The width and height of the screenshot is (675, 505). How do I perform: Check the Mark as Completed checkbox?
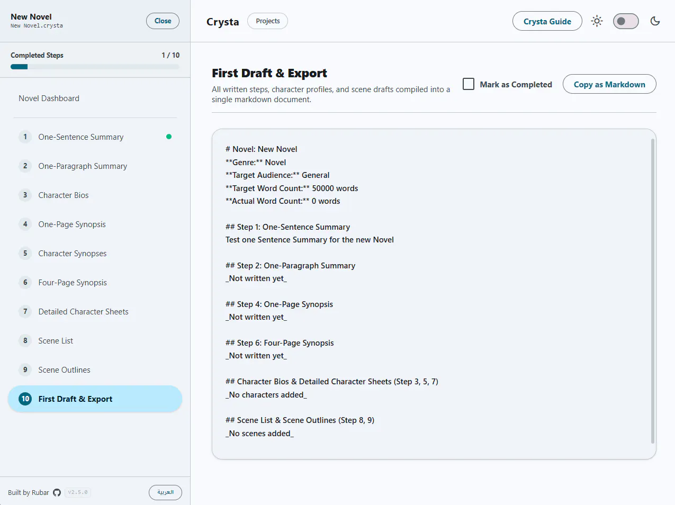[469, 84]
